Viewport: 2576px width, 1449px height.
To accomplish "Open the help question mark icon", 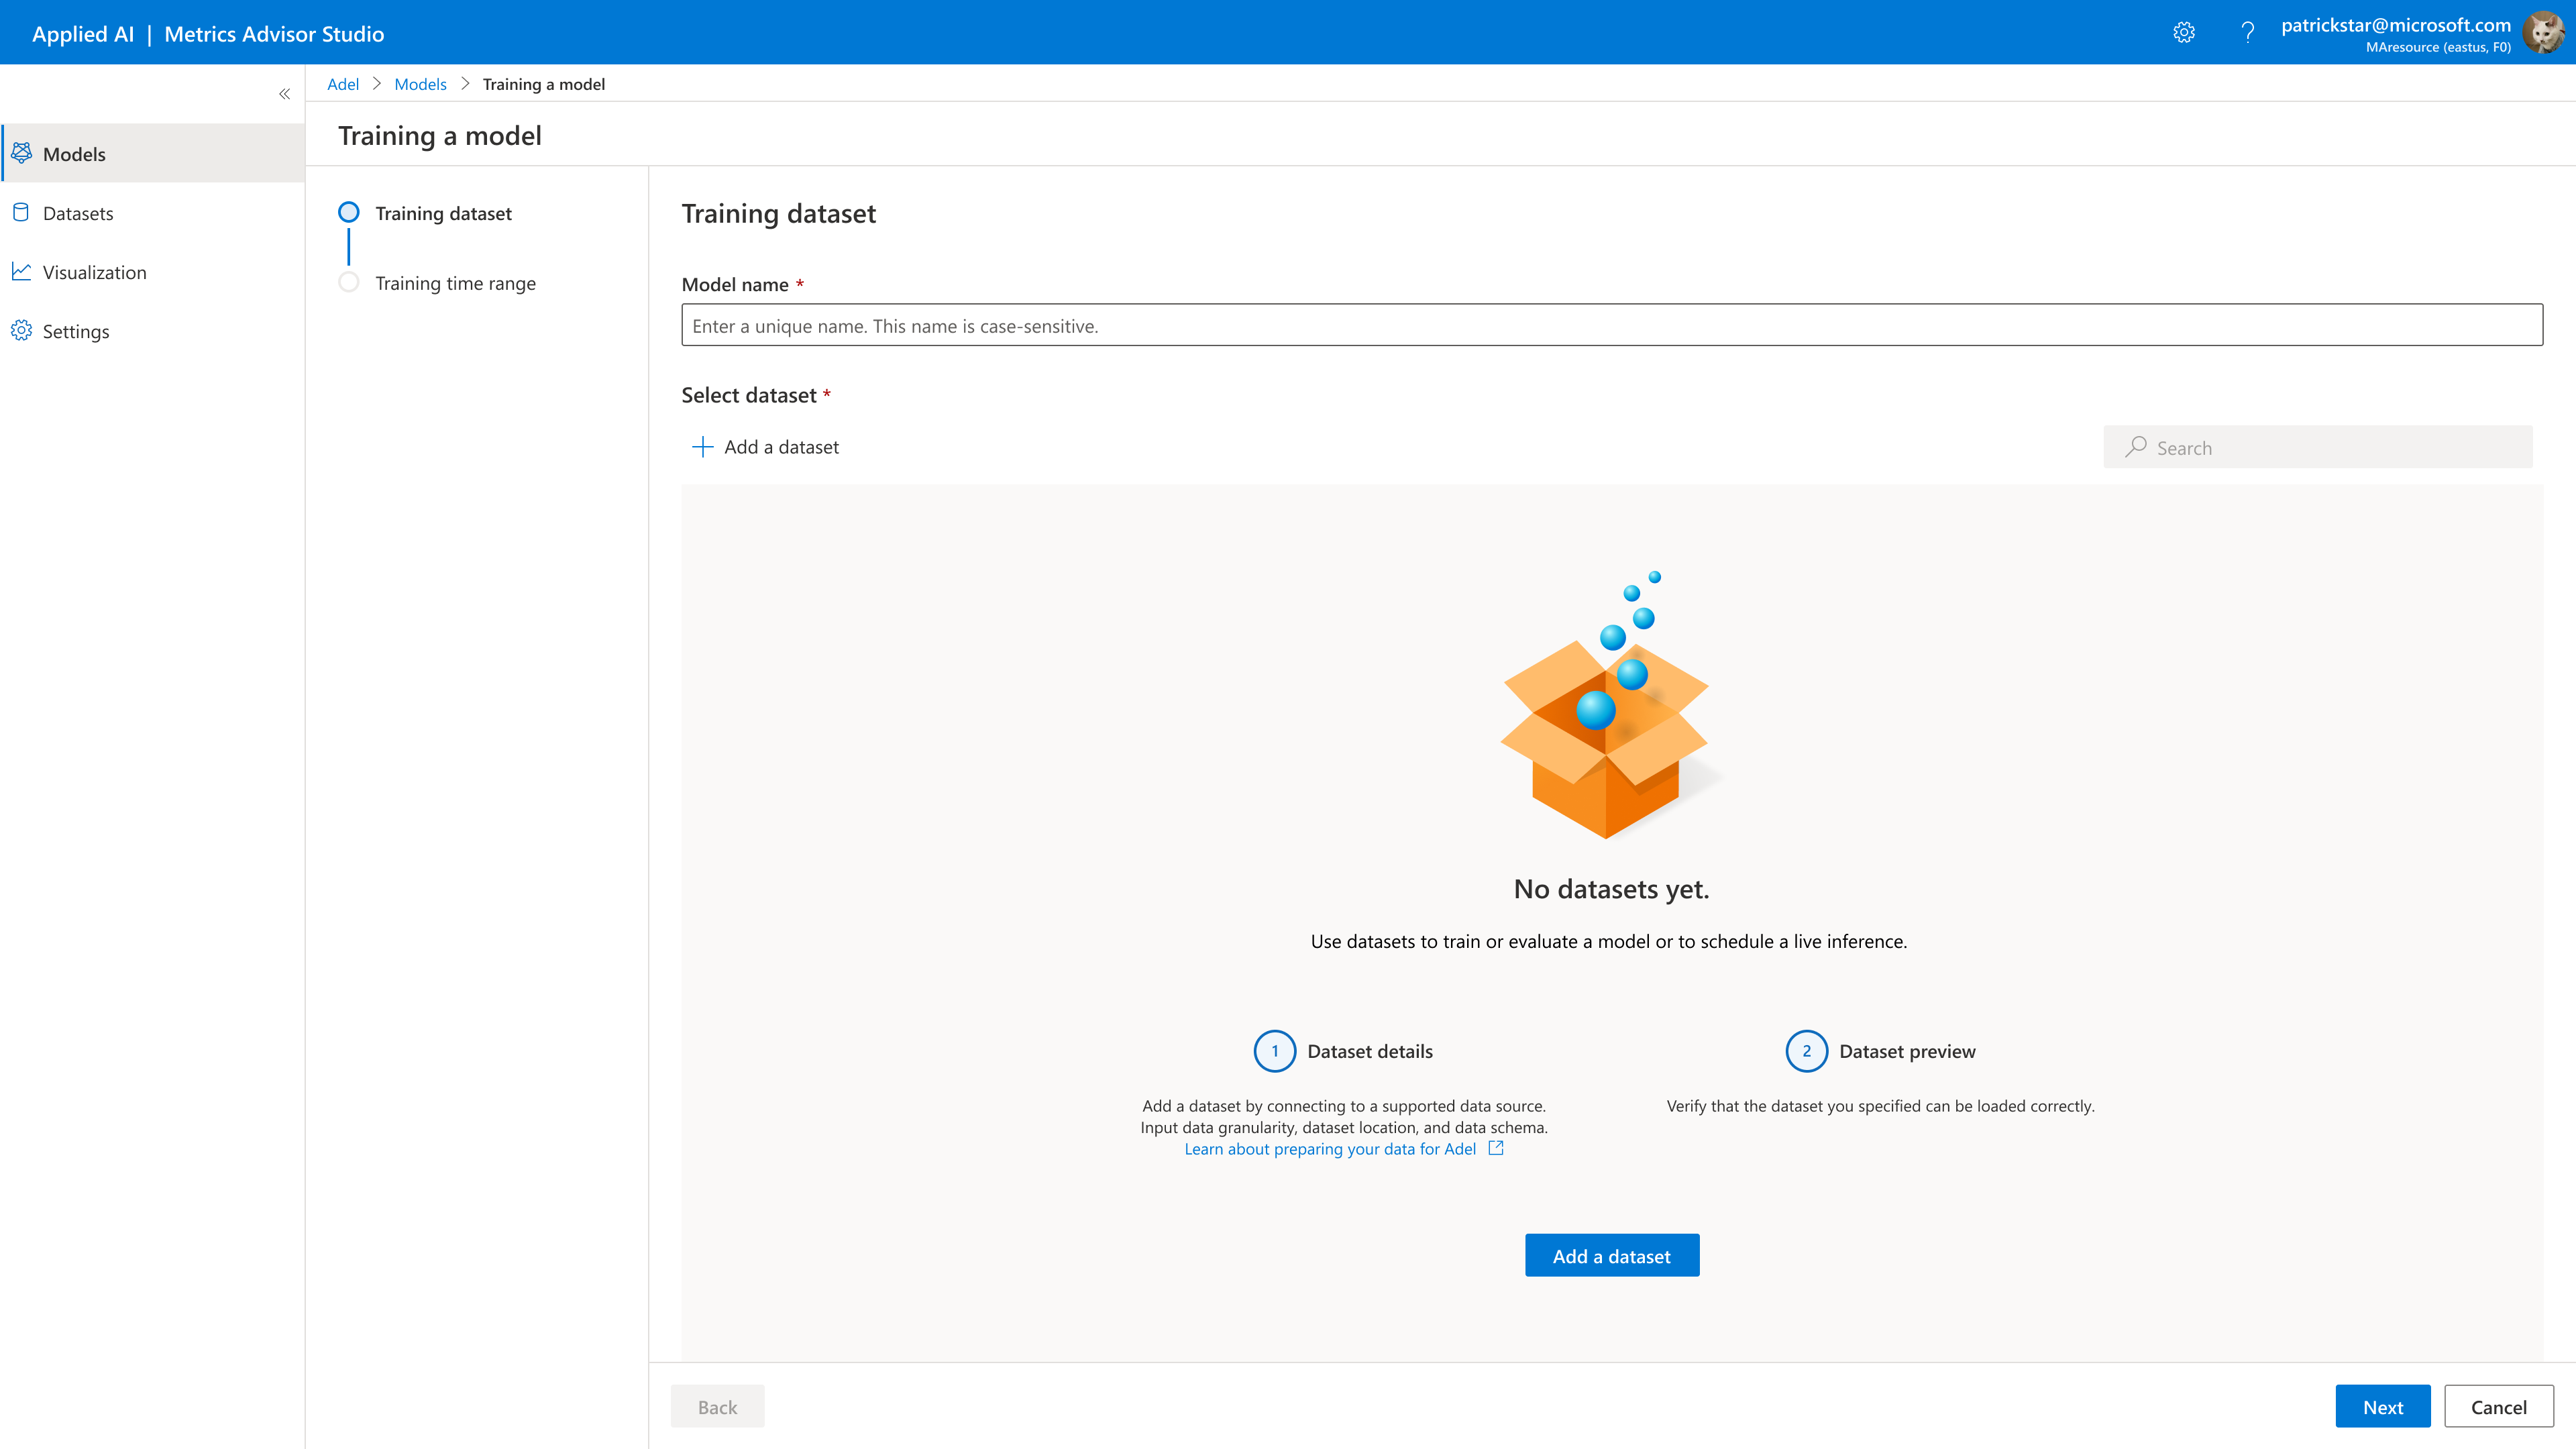I will [2247, 33].
